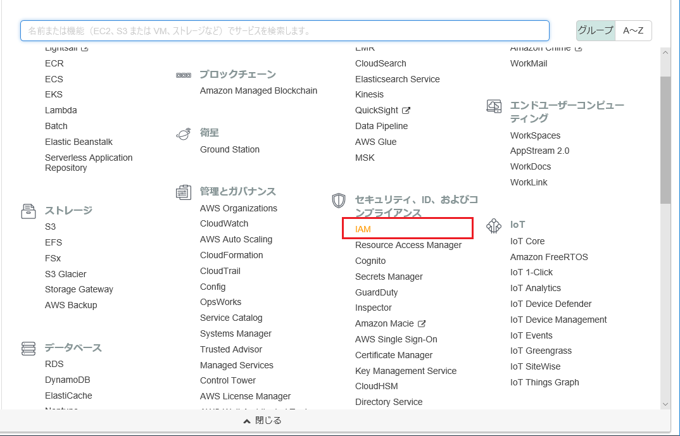Viewport: 680px width, 436px height.
Task: Open Systems Manager
Action: point(236,333)
